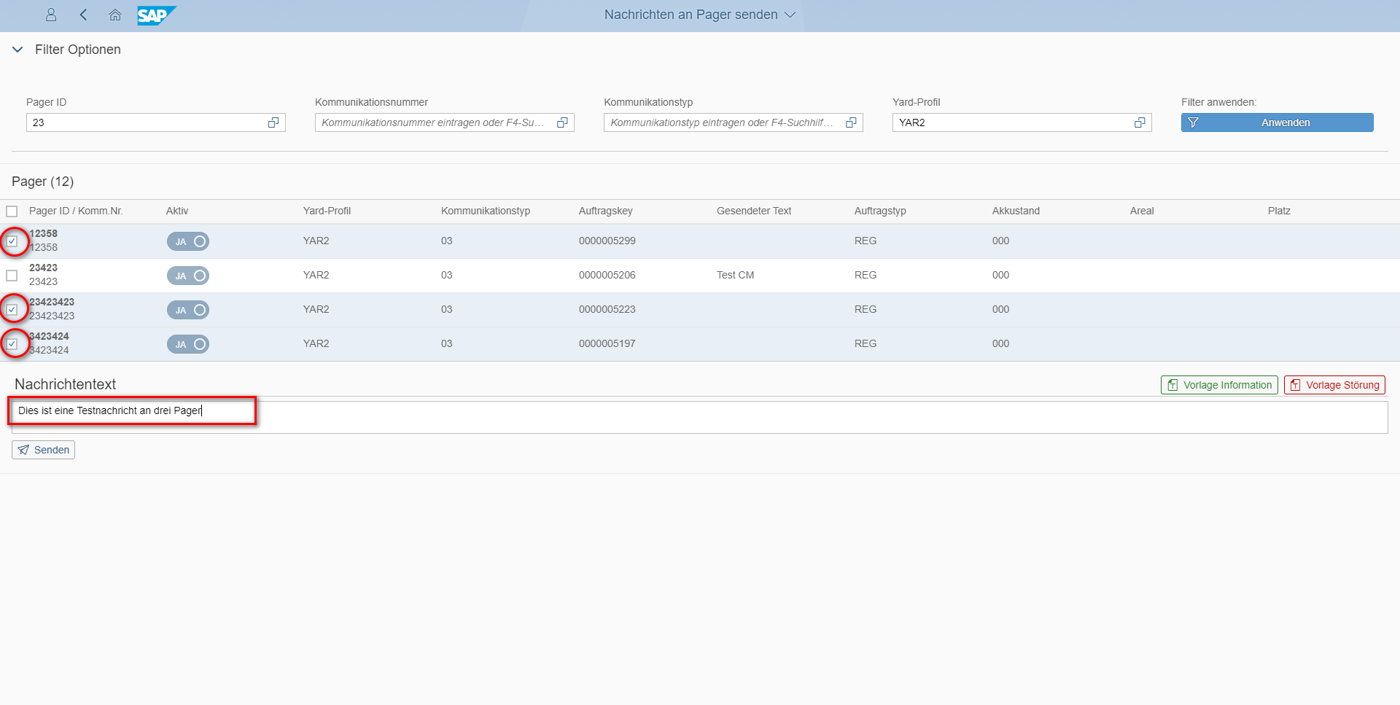1400x705 pixels.
Task: Insert Vorlage Störung template
Action: pyautogui.click(x=1334, y=385)
